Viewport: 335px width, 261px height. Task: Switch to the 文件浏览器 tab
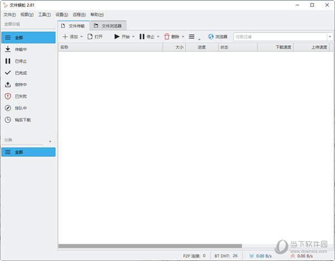[x=108, y=26]
